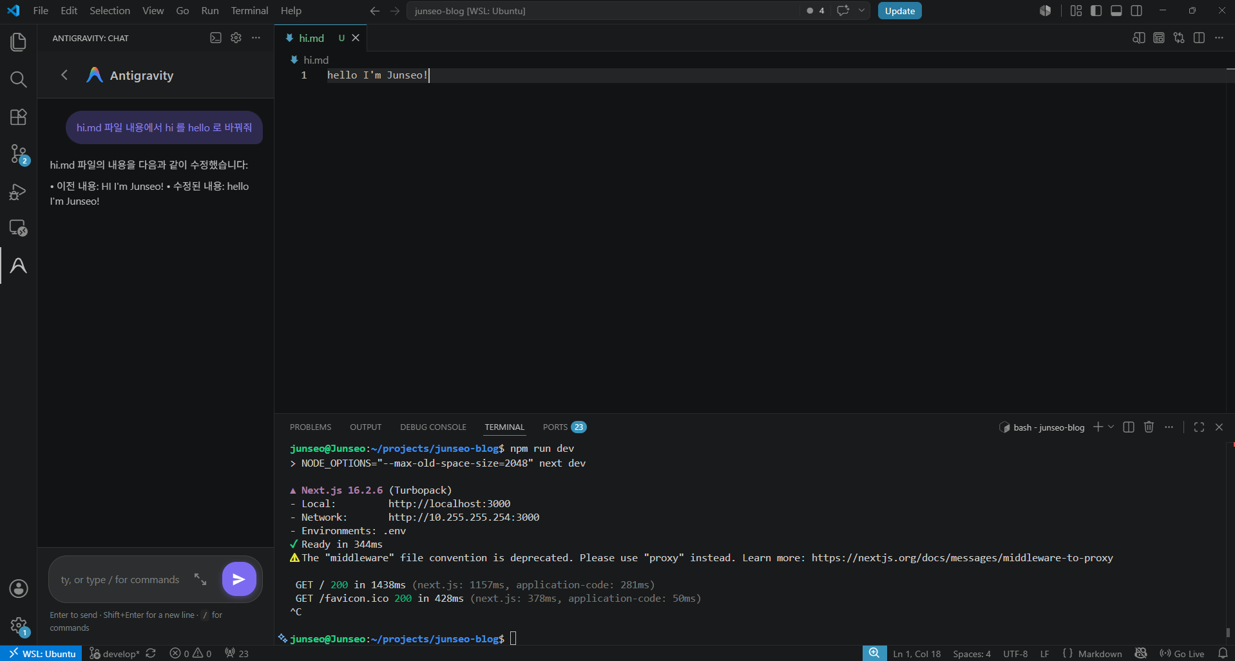
Task: Send the Antigravity chat message
Action: [239, 579]
